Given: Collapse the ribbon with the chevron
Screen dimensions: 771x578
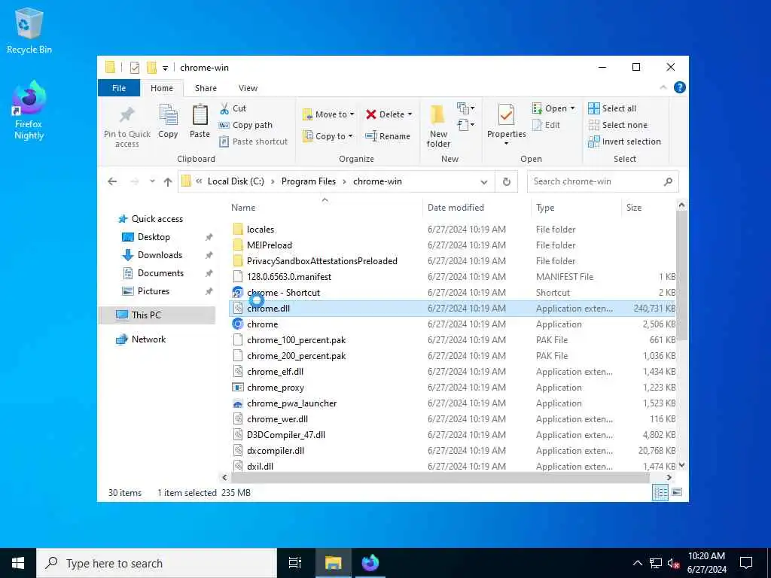Looking at the screenshot, I should [x=663, y=87].
